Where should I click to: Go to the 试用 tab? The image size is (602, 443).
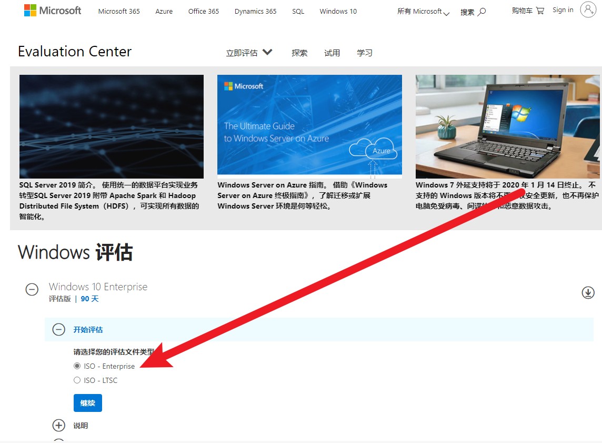332,53
